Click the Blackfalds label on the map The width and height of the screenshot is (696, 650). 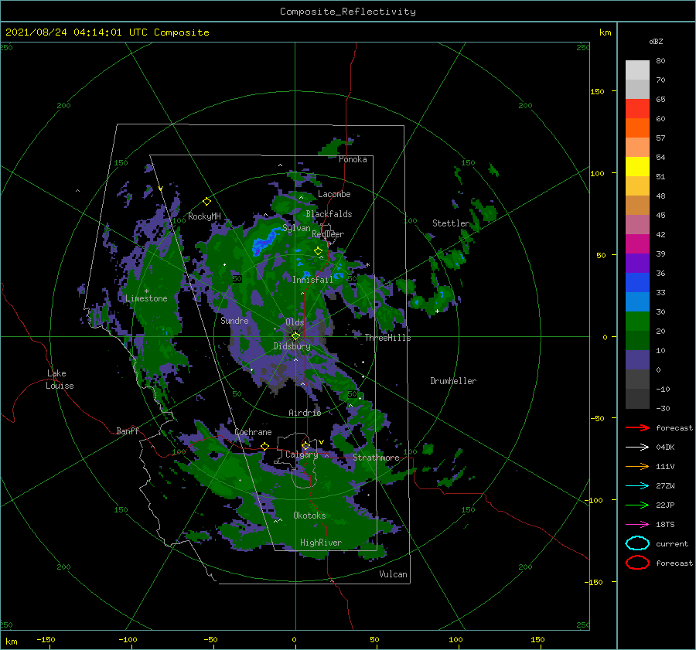tap(329, 214)
